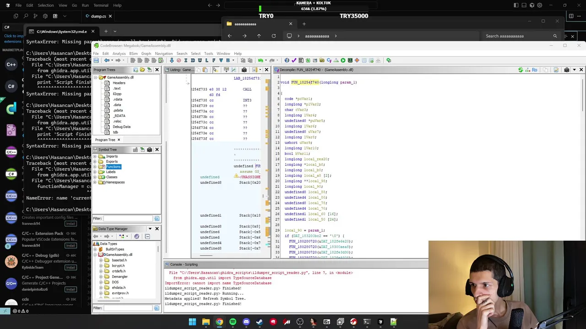Click the Ghidra forward navigation arrow
The width and height of the screenshot is (586, 329).
pyautogui.click(x=118, y=60)
